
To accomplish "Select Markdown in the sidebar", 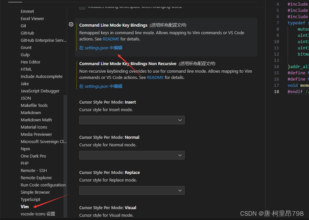I will click(x=31, y=112).
